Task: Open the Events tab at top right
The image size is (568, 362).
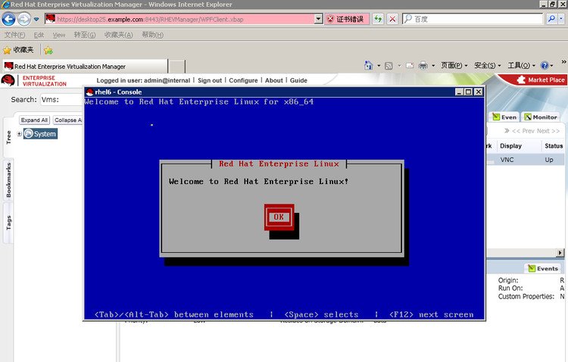Action: click(x=504, y=117)
